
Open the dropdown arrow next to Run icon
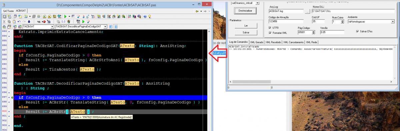69,16
